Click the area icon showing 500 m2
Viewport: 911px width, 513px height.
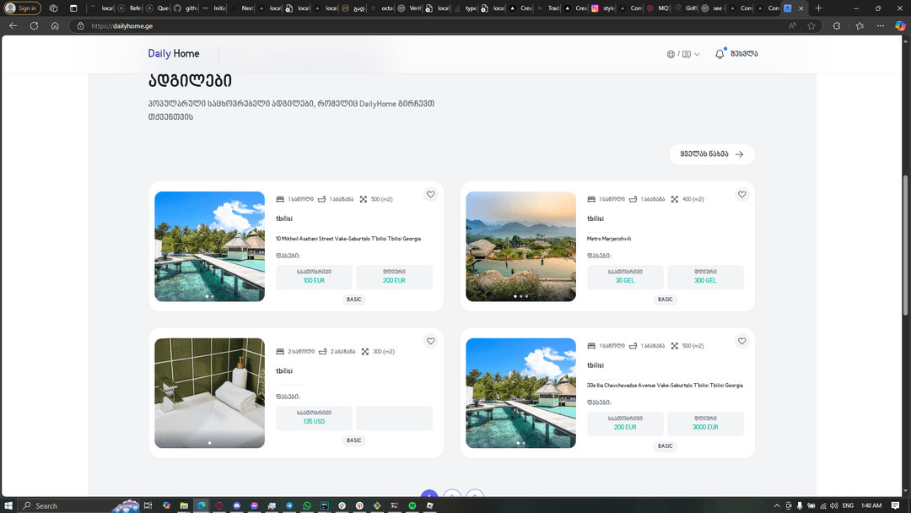(364, 199)
